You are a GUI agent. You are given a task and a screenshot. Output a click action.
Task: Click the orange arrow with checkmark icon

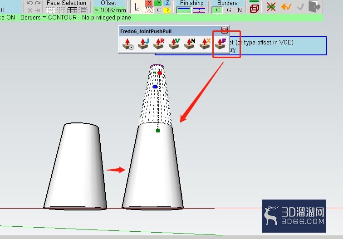286,7
